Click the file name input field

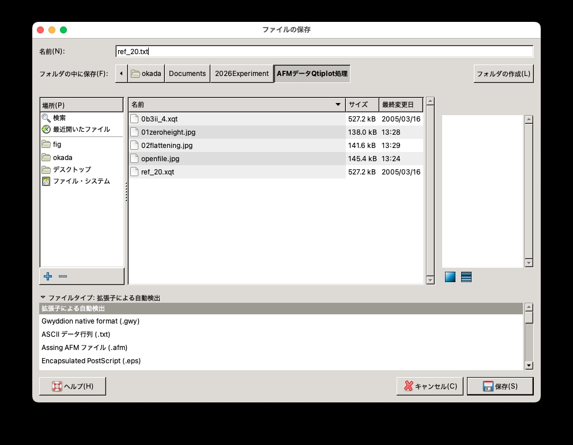(324, 51)
